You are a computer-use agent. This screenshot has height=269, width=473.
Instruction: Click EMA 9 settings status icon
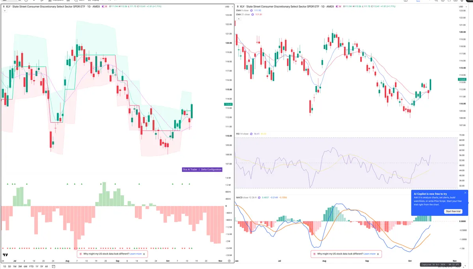pos(251,11)
